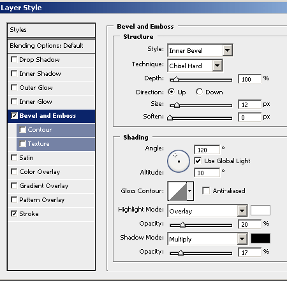Uncheck the Stroke checkbox
This screenshot has height=281, width=287.
tap(14, 213)
